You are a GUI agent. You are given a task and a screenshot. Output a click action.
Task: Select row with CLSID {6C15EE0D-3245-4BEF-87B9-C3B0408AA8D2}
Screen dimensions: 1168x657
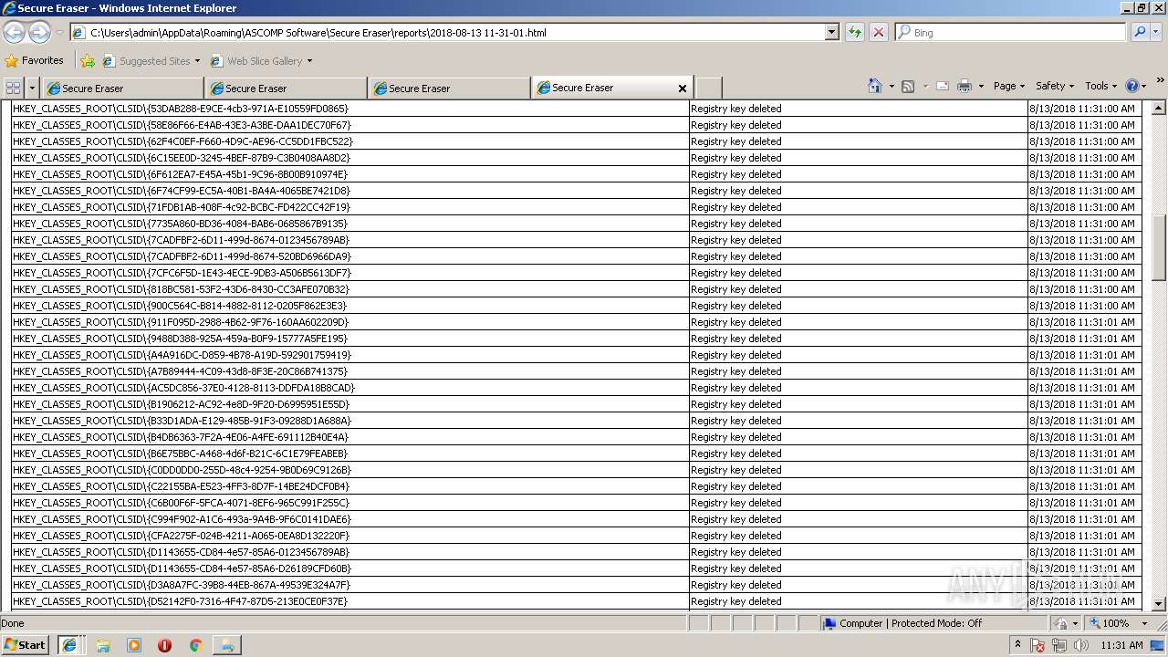(x=577, y=158)
